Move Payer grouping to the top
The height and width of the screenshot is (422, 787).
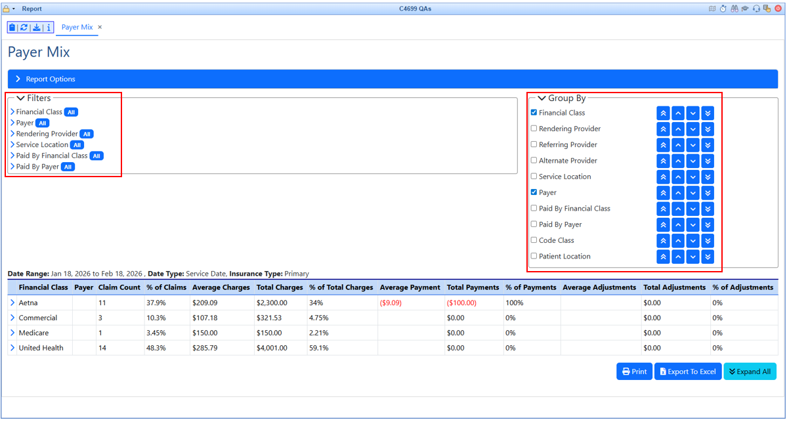663,193
